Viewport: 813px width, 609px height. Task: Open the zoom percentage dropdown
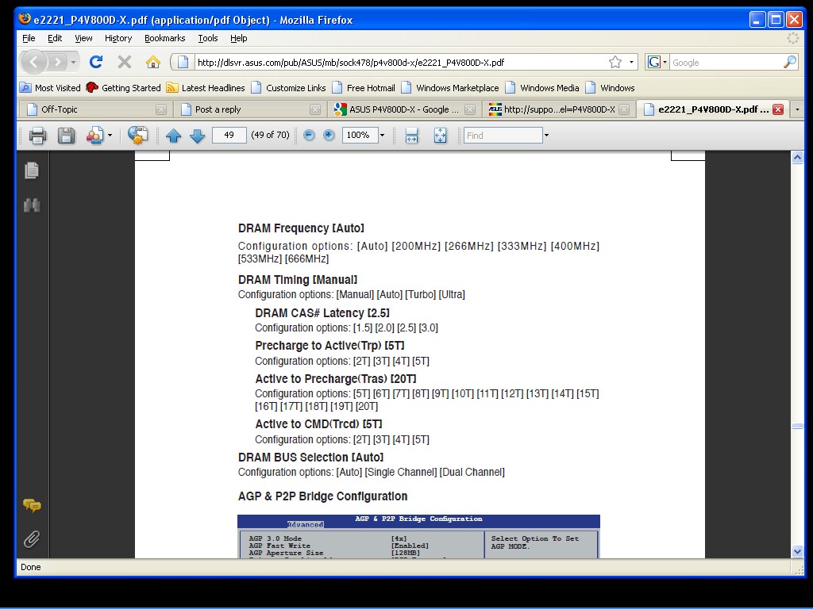click(x=383, y=135)
